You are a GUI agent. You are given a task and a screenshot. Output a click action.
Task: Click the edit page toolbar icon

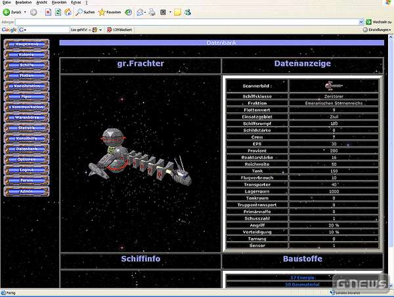tap(163, 12)
